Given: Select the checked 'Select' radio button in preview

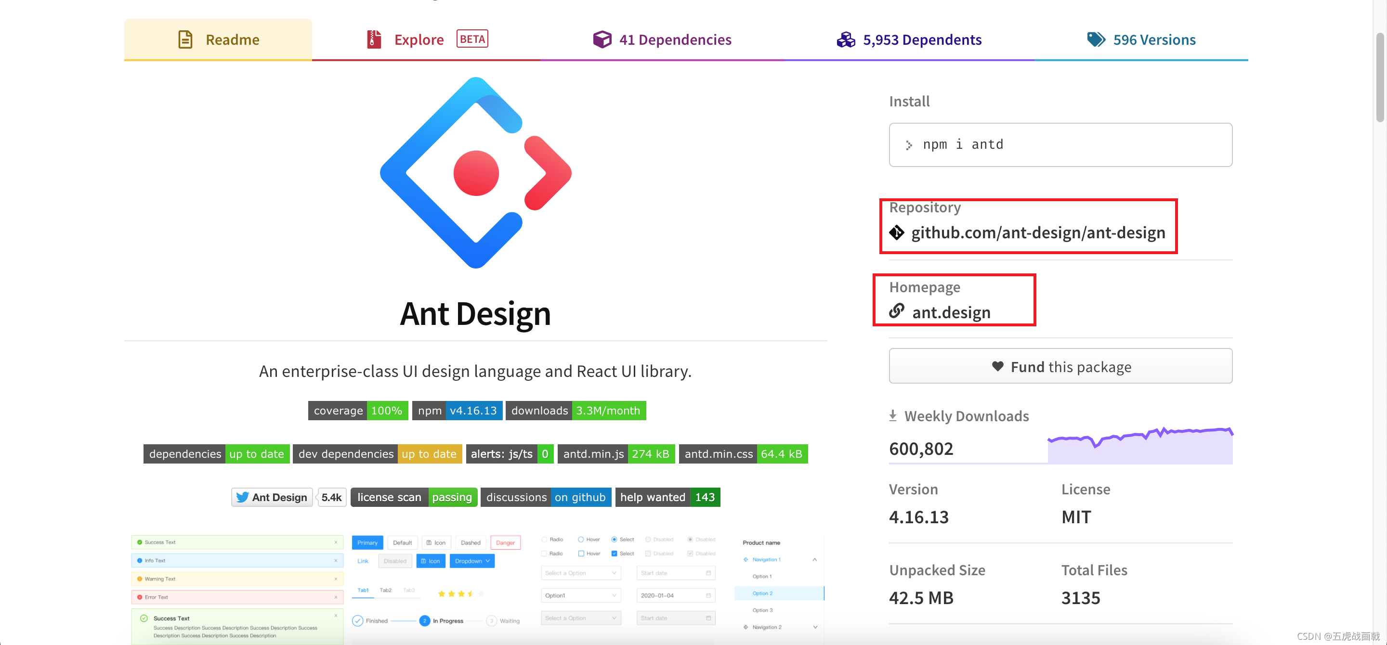Looking at the screenshot, I should coord(614,539).
